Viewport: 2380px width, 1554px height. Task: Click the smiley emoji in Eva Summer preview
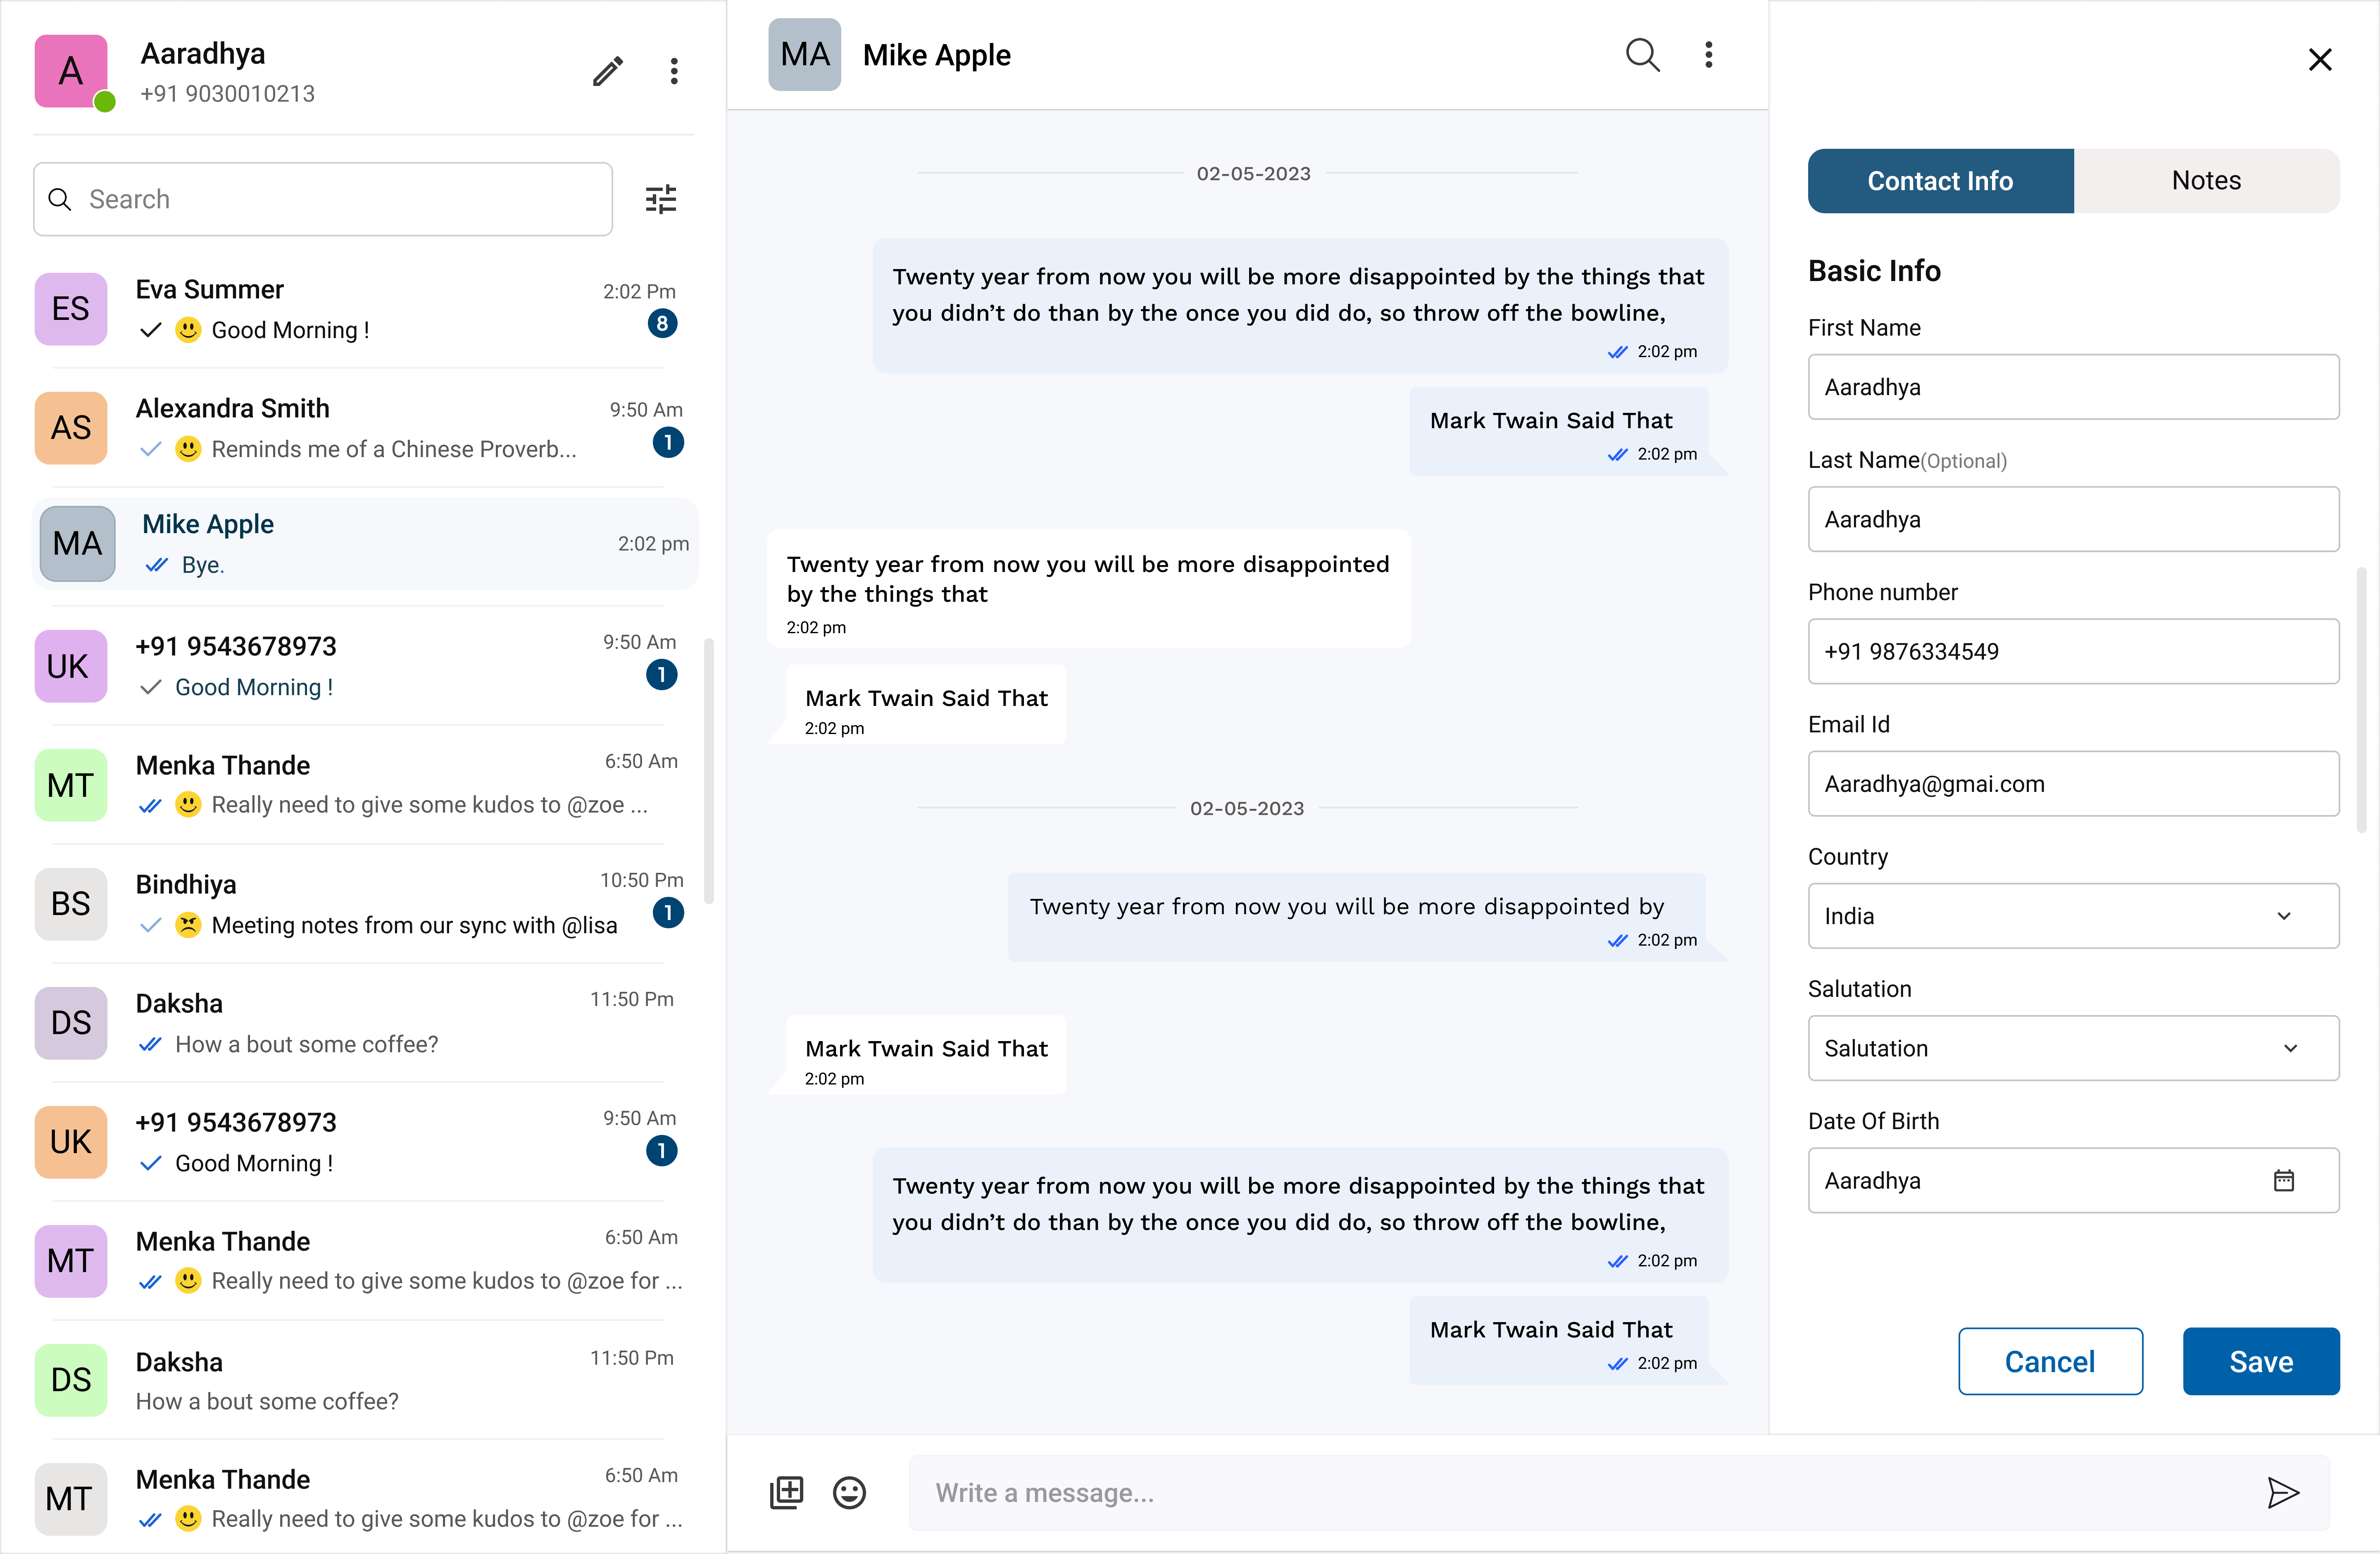click(x=188, y=329)
